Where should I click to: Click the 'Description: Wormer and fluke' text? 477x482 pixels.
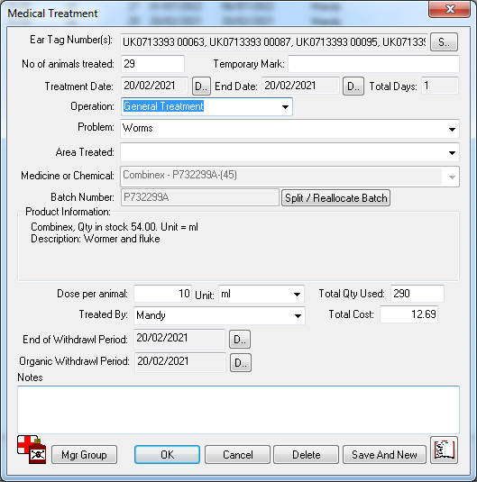[x=96, y=239]
